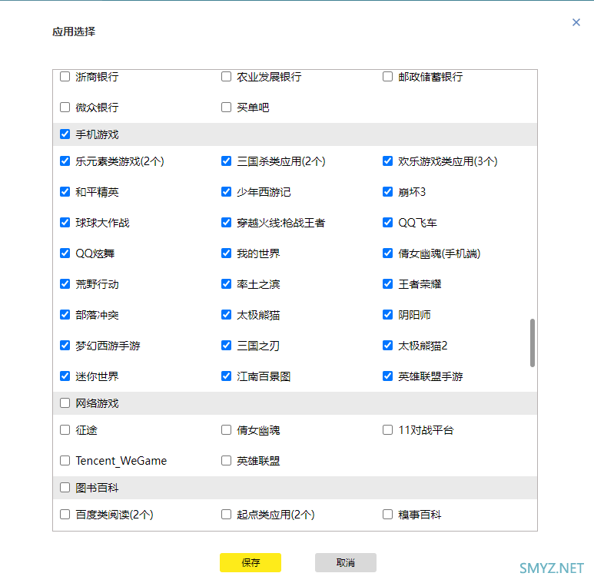Check the 买单吧 checkbox

(x=226, y=108)
